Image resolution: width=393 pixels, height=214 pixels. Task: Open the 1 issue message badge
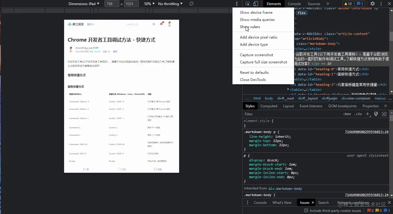359,4
